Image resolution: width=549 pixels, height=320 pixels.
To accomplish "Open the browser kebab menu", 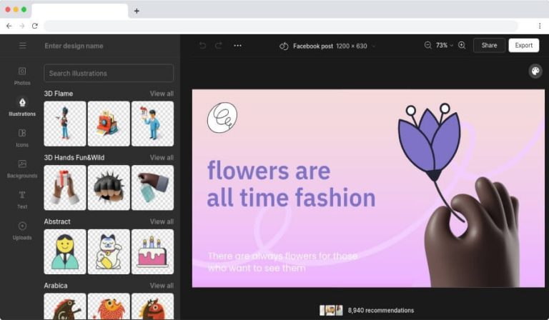I will [x=540, y=26].
